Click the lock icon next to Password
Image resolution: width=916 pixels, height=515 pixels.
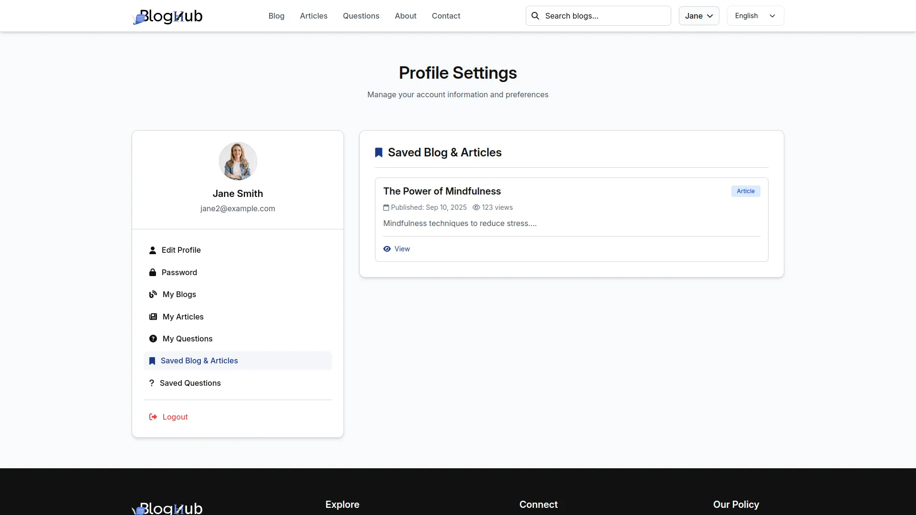pyautogui.click(x=153, y=272)
